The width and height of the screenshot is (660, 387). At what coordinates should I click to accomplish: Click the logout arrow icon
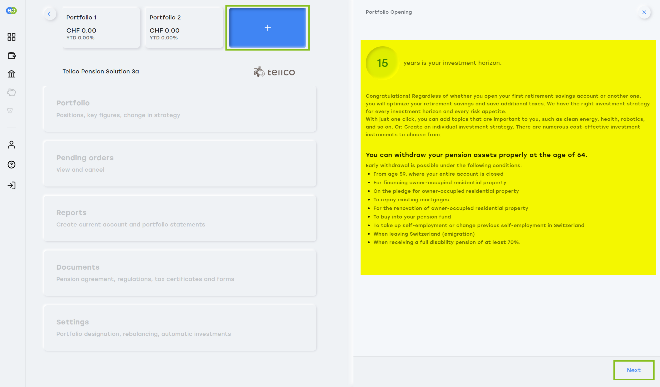pos(11,185)
